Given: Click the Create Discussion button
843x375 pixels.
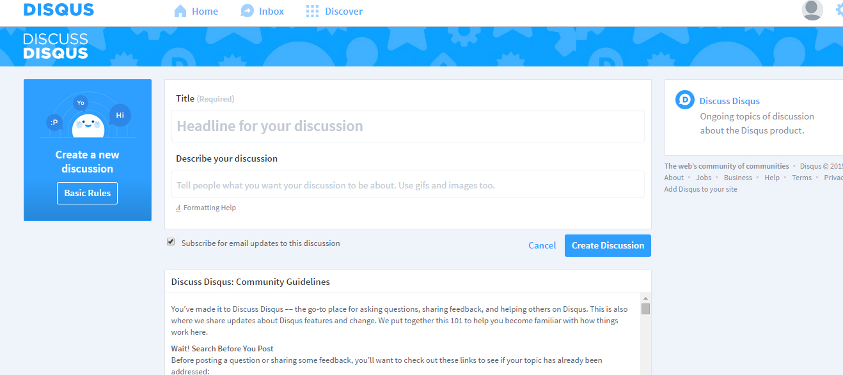Looking at the screenshot, I should (608, 245).
